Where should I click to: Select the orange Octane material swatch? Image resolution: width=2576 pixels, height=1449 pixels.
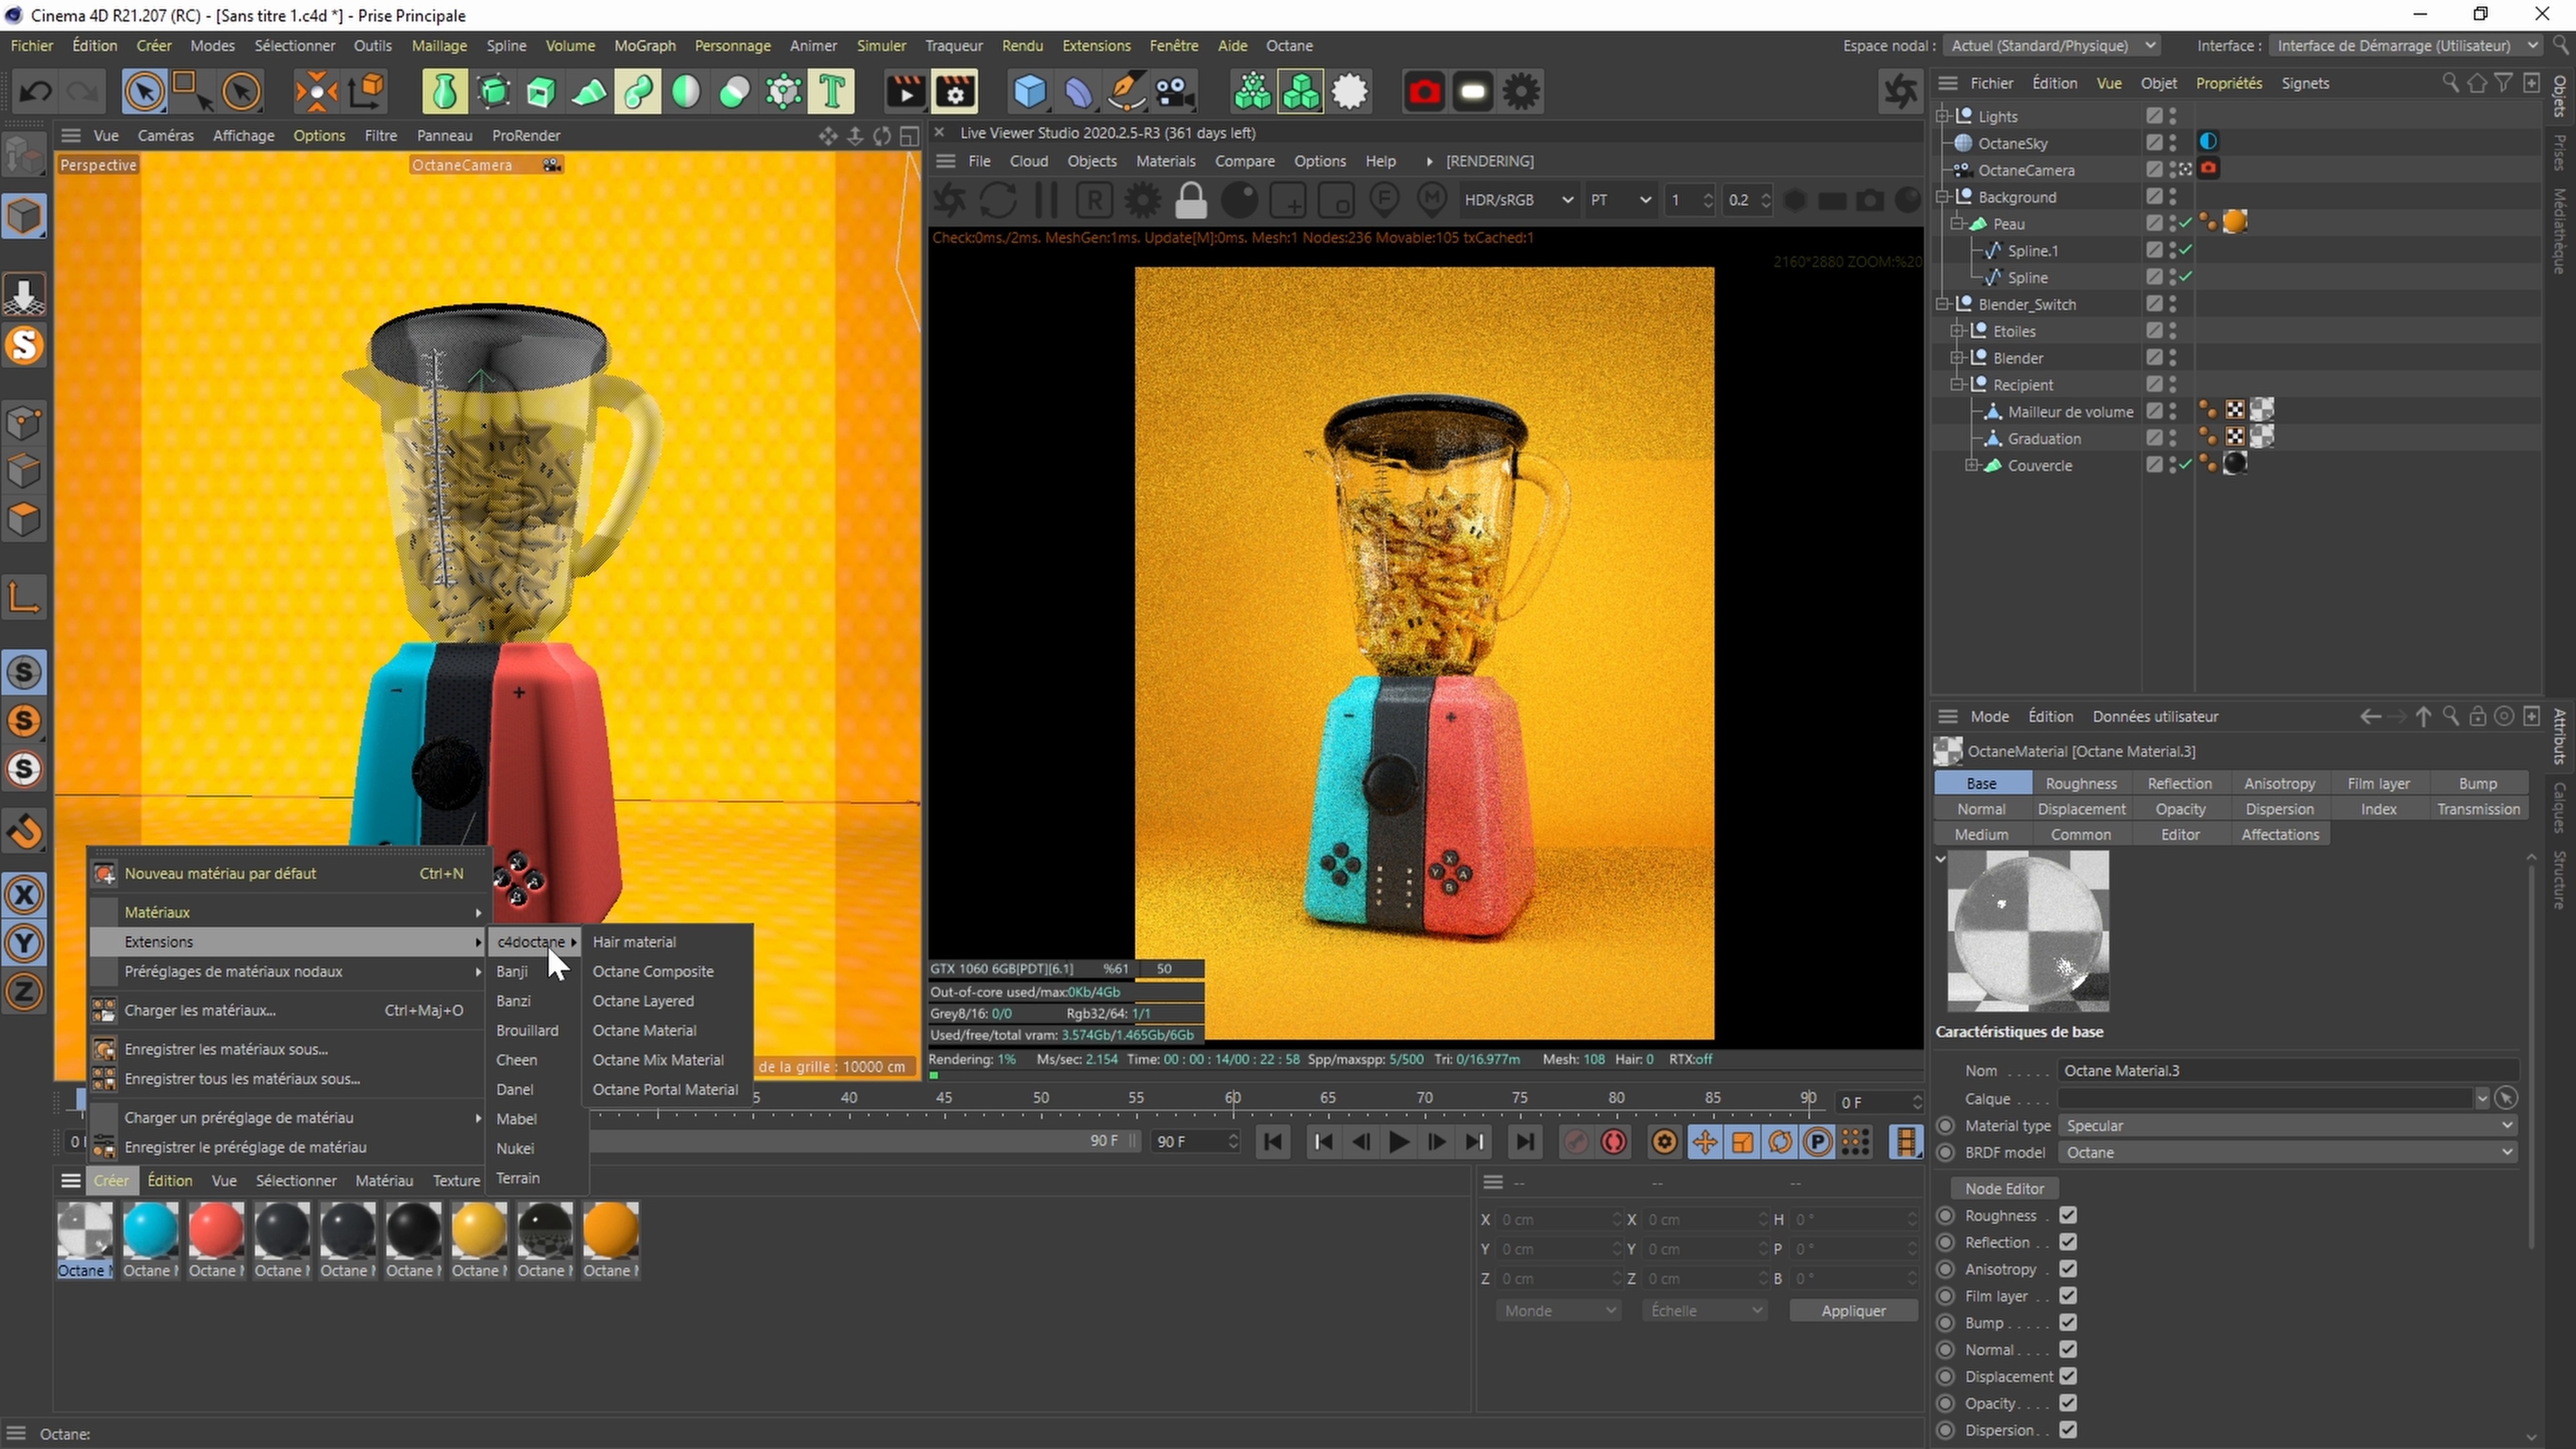click(610, 1240)
